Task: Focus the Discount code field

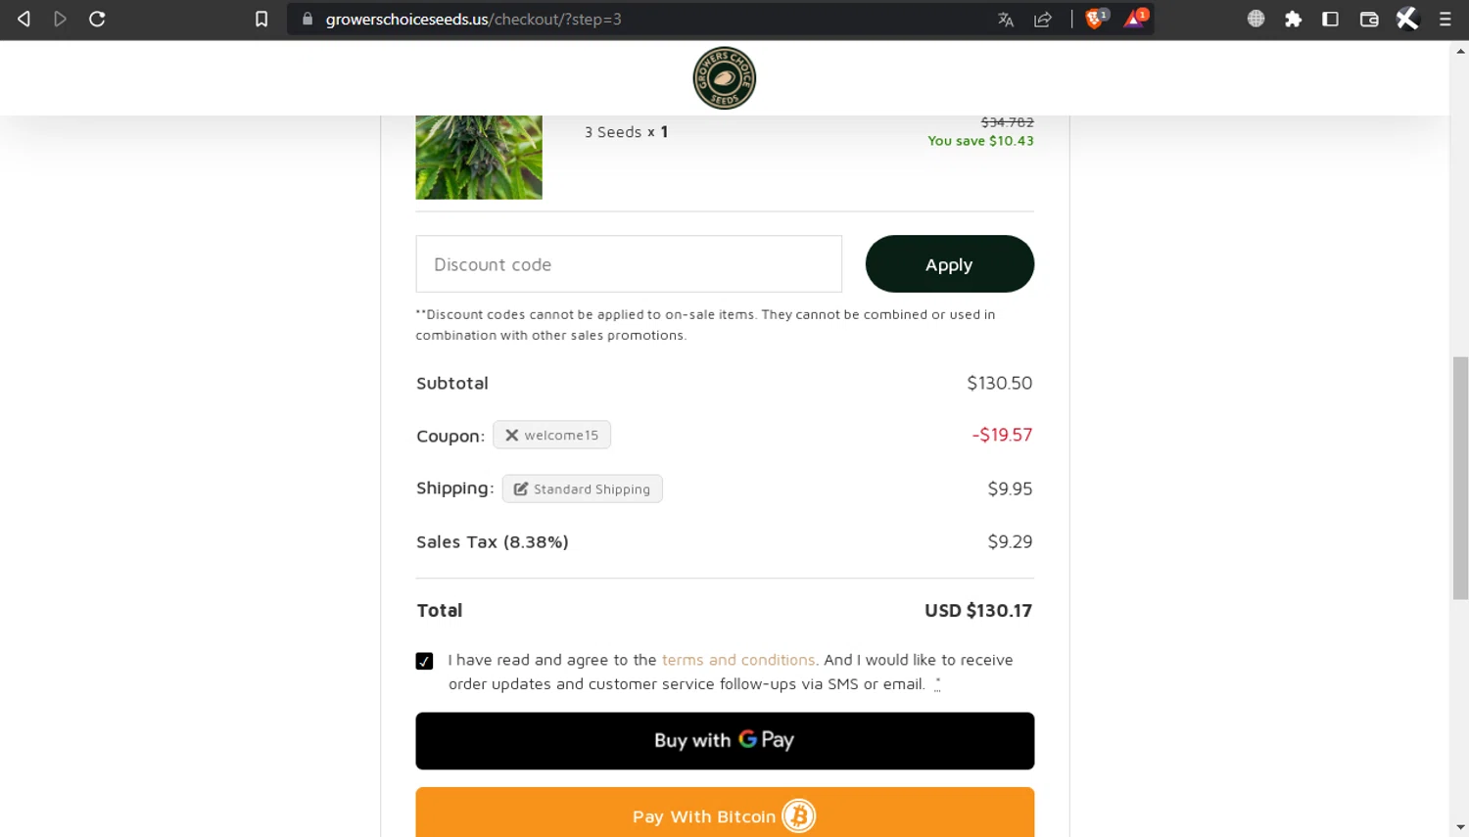Action: [629, 264]
